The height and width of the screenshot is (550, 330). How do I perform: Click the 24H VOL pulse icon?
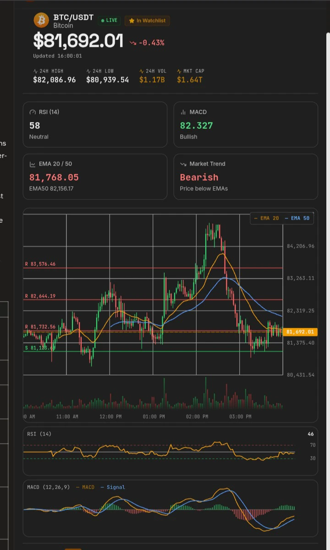pos(142,71)
